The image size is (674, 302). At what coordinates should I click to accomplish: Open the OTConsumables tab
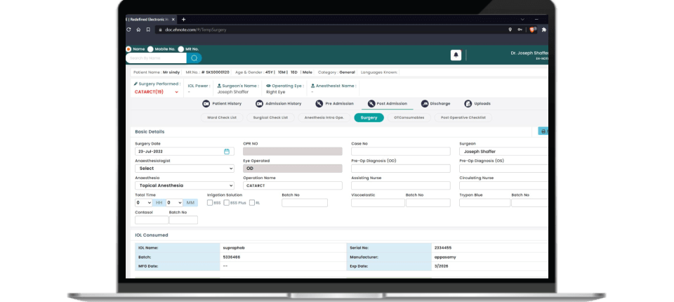(409, 117)
